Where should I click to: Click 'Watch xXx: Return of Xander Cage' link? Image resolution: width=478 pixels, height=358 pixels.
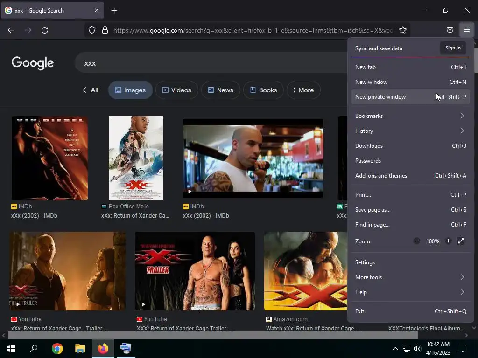313,329
